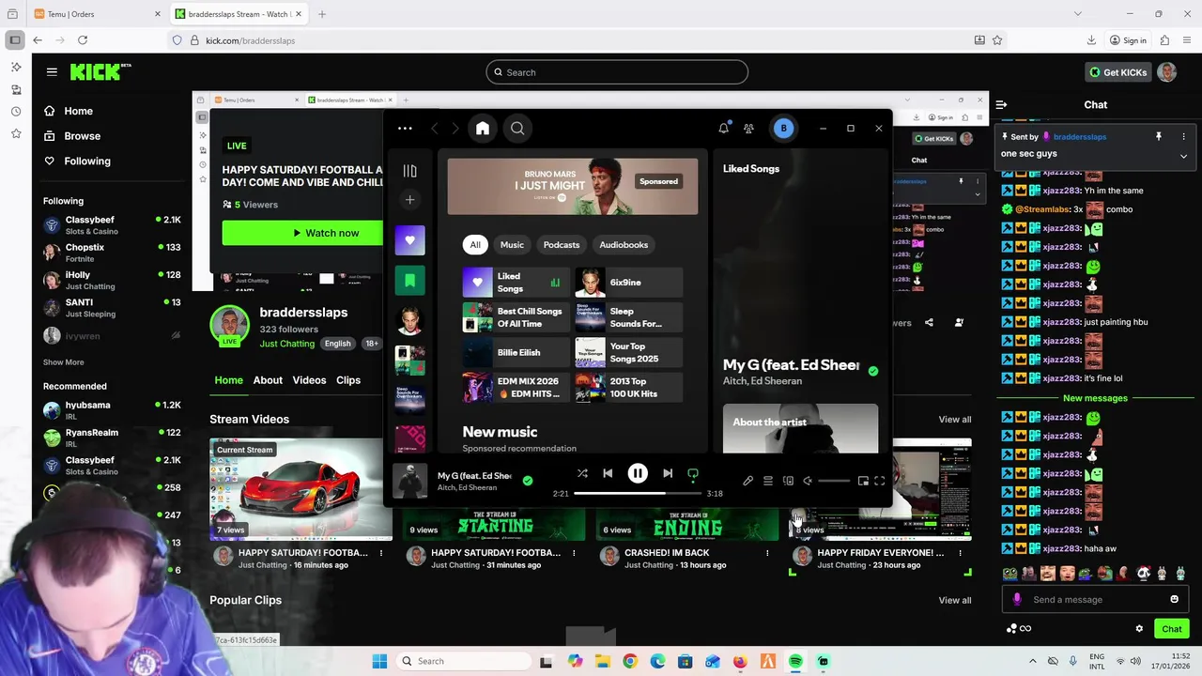The width and height of the screenshot is (1202, 676).
Task: Open Spotify Friend Activity icon
Action: tap(748, 129)
